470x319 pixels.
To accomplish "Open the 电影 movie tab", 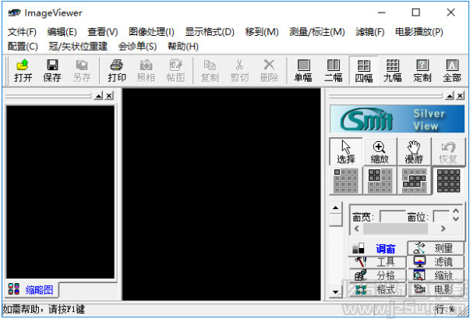I will point(436,289).
